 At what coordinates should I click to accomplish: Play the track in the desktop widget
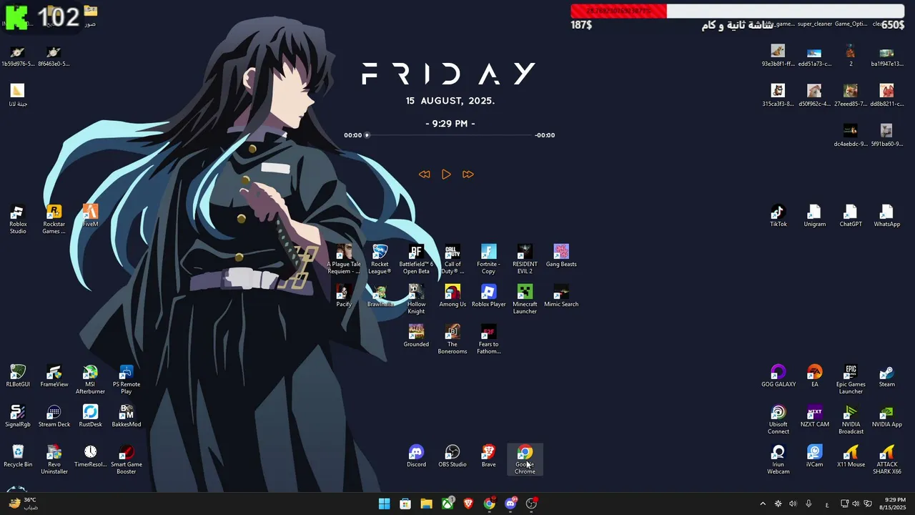(x=446, y=175)
